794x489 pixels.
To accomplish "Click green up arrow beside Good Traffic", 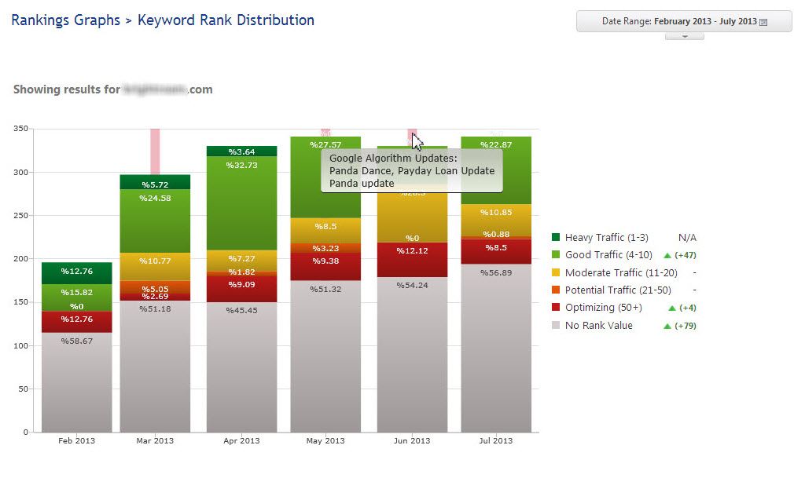I will click(667, 255).
